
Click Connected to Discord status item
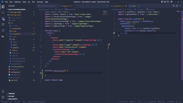[37, 102]
